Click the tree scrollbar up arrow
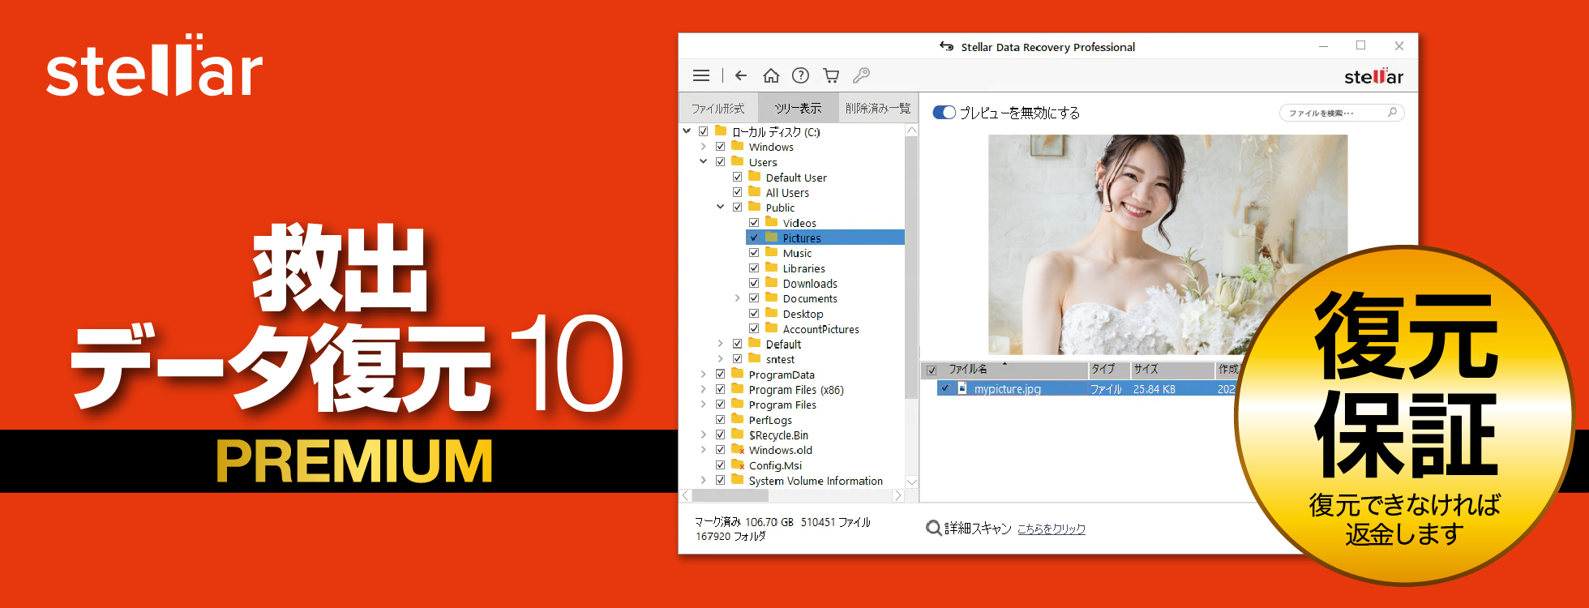This screenshot has width=1589, height=608. click(911, 131)
